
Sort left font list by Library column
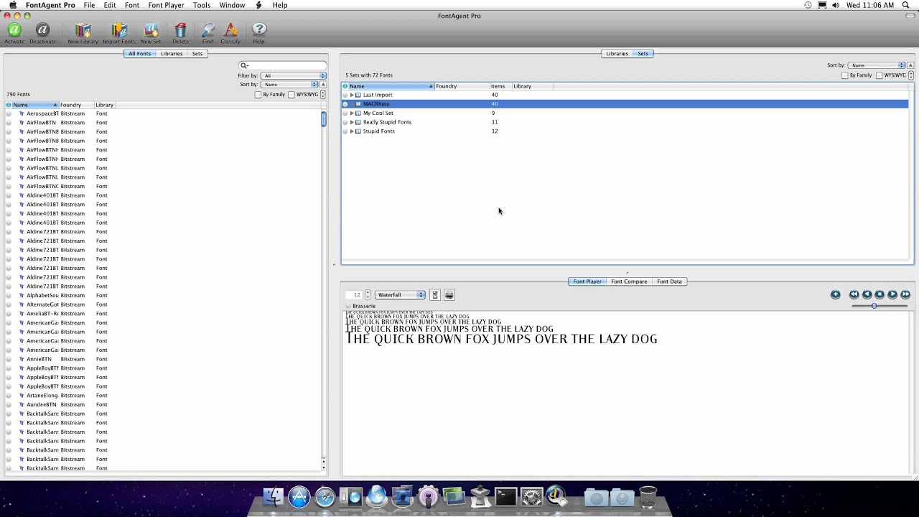click(104, 105)
